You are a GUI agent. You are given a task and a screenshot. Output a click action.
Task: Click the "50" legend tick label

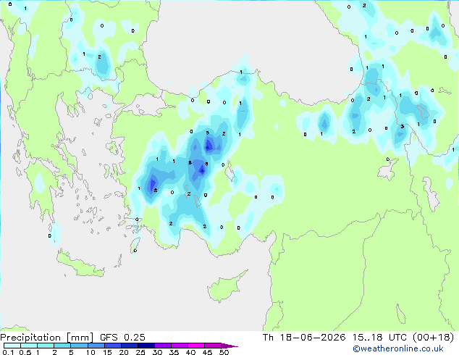pos(224,352)
